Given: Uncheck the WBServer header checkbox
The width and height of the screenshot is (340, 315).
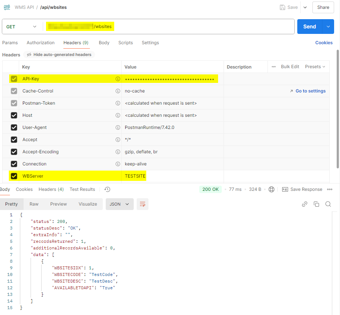Looking at the screenshot, I should click(x=14, y=176).
